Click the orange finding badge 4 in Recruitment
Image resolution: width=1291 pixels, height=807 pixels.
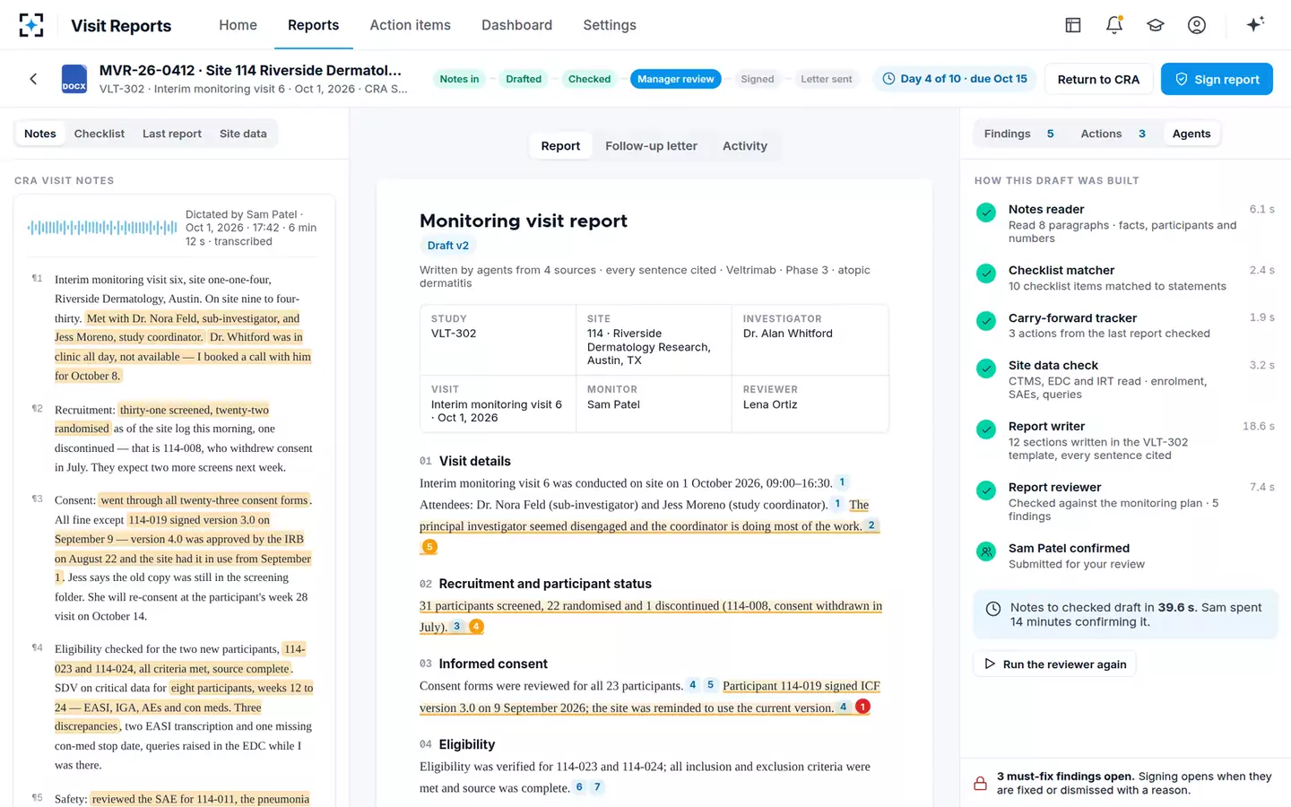coord(476,627)
